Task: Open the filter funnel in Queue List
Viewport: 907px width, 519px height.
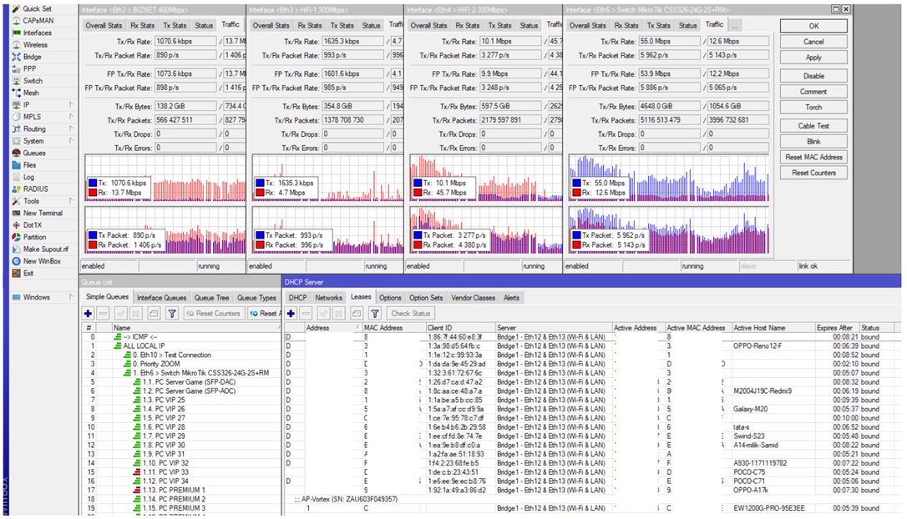Action: click(172, 313)
